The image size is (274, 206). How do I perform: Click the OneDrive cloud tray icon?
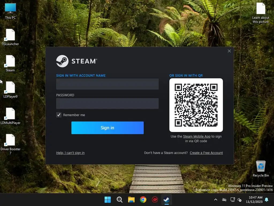224,200
